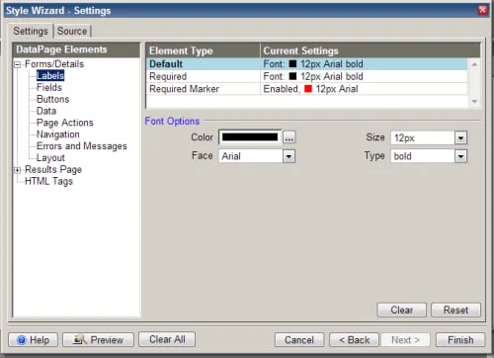The height and width of the screenshot is (358, 494).
Task: Select Navigation tree item
Action: coord(58,134)
